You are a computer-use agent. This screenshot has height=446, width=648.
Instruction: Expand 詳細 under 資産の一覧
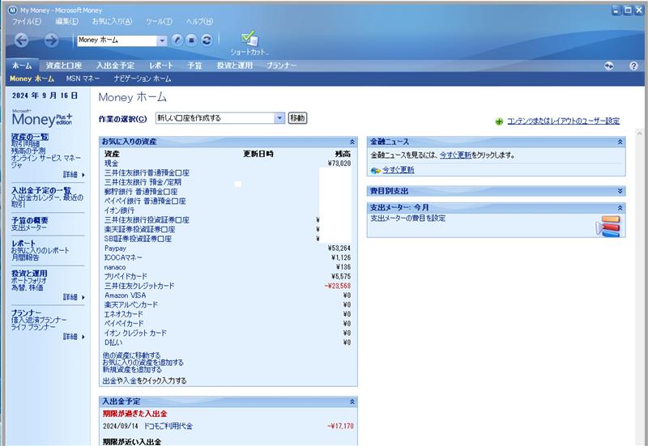[74, 175]
